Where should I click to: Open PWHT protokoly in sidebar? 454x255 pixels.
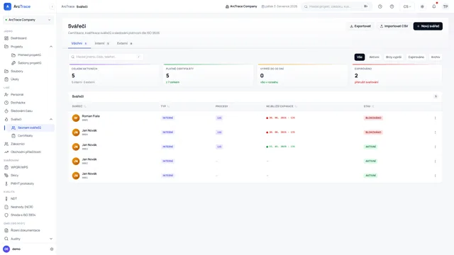pyautogui.click(x=22, y=183)
